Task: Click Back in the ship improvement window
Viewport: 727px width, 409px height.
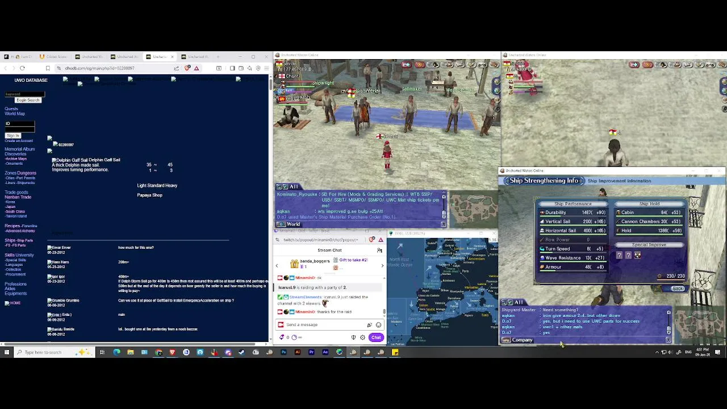Action: click(678, 289)
